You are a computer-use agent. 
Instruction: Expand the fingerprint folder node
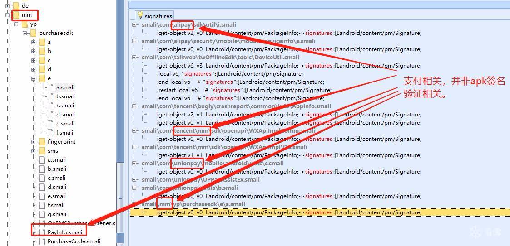(x=33, y=142)
